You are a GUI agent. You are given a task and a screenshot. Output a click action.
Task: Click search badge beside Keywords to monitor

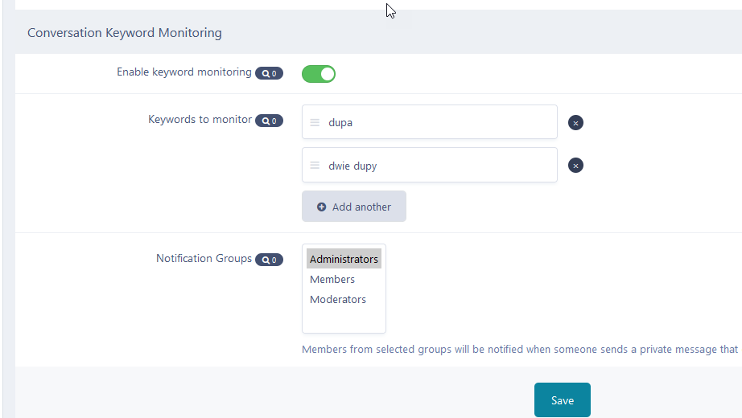click(269, 121)
